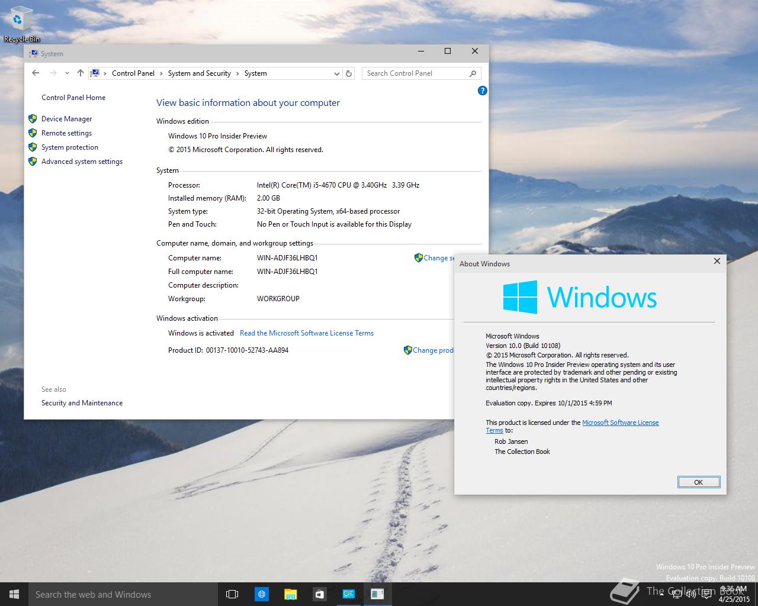This screenshot has width=758, height=606.
Task: Click the volume speaker icon in the tray
Action: coord(691,594)
